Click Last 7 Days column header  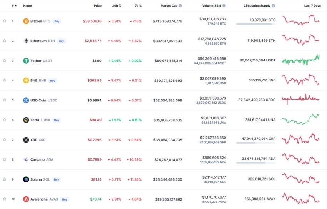point(312,6)
